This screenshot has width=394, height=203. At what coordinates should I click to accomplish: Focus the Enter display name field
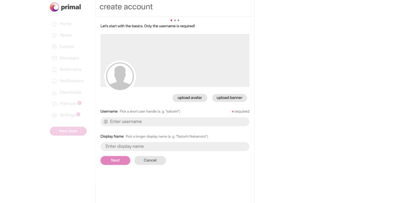[x=175, y=146]
